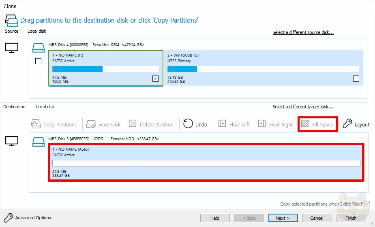The width and height of the screenshot is (375, 227).
Task: Click the Fill Space label
Action: 322,124
